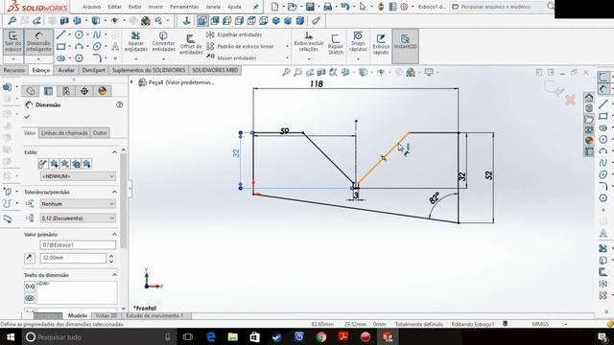Open File Explorer from taskbar

click(x=232, y=336)
